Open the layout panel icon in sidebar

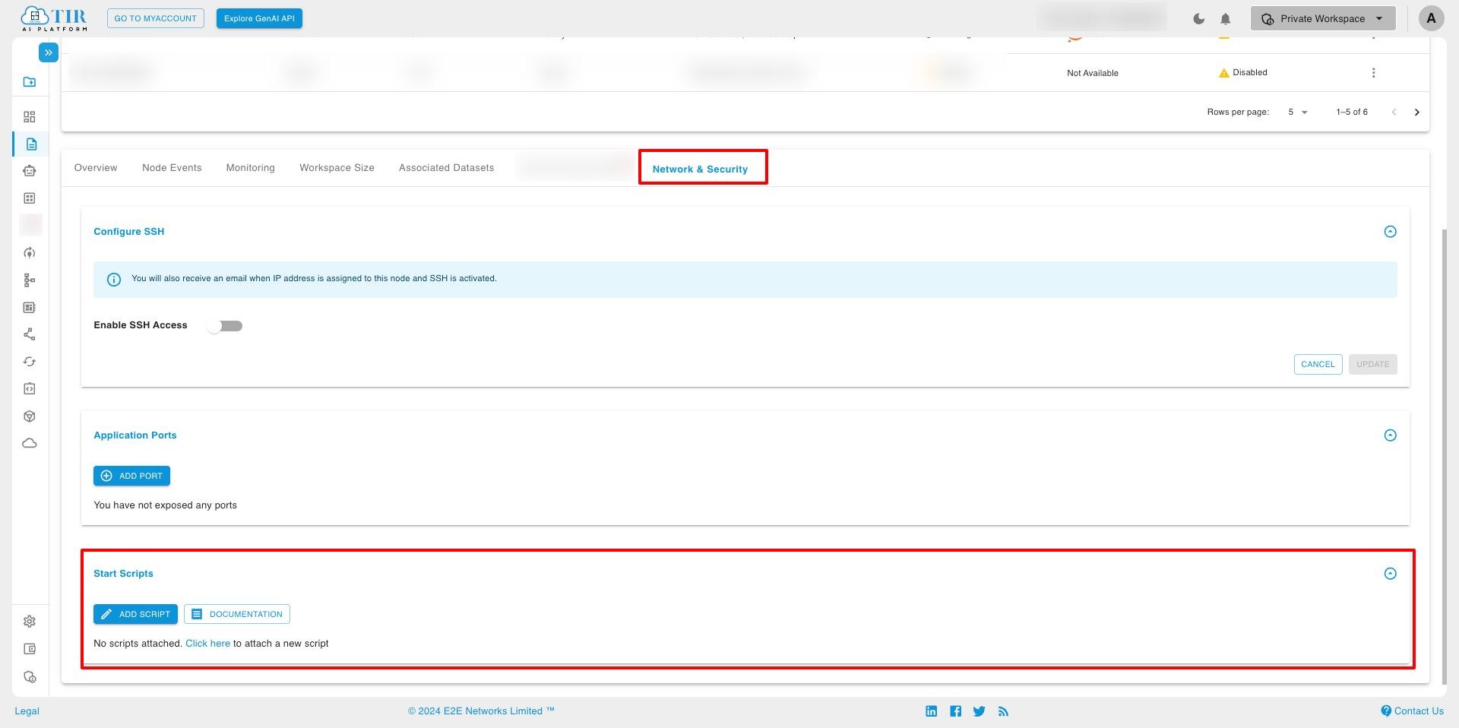click(30, 308)
